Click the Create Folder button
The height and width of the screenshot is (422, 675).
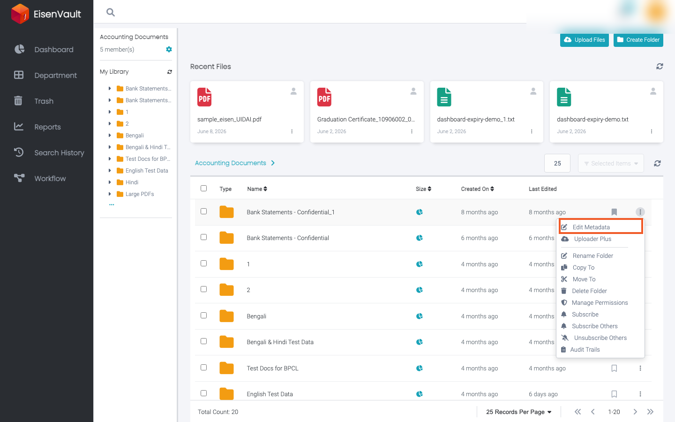click(638, 40)
